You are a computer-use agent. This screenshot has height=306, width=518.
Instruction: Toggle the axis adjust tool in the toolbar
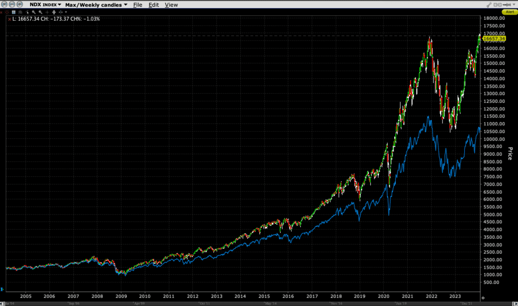[61, 12]
